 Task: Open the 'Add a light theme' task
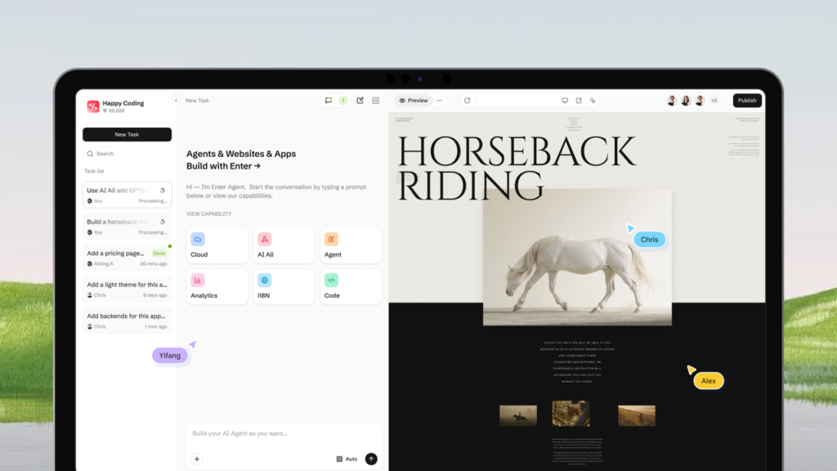127,289
